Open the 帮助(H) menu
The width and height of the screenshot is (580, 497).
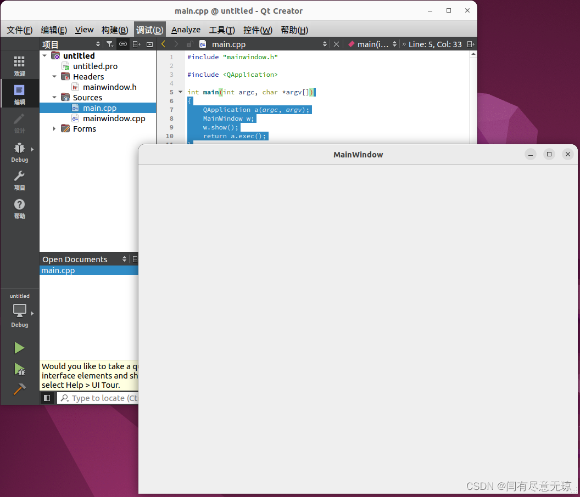(x=294, y=30)
